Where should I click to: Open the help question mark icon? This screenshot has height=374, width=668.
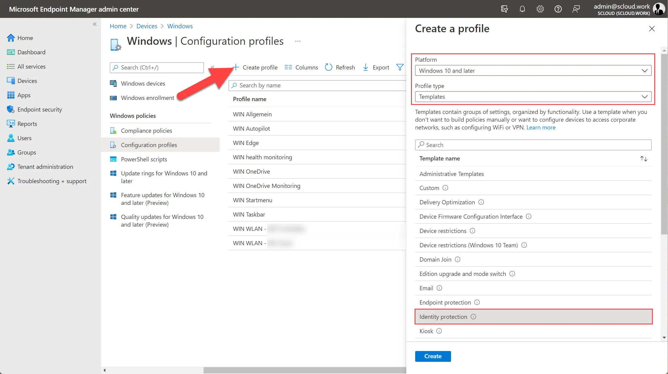click(558, 9)
